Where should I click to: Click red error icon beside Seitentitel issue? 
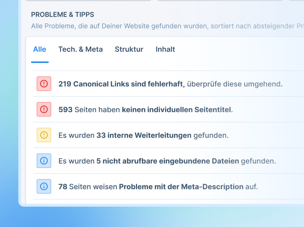pyautogui.click(x=44, y=109)
